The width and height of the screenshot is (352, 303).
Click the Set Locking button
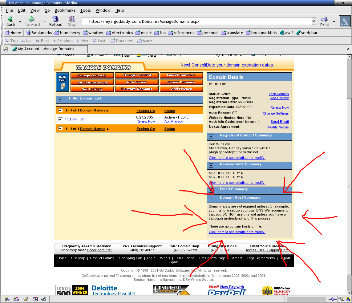[x=92, y=89]
